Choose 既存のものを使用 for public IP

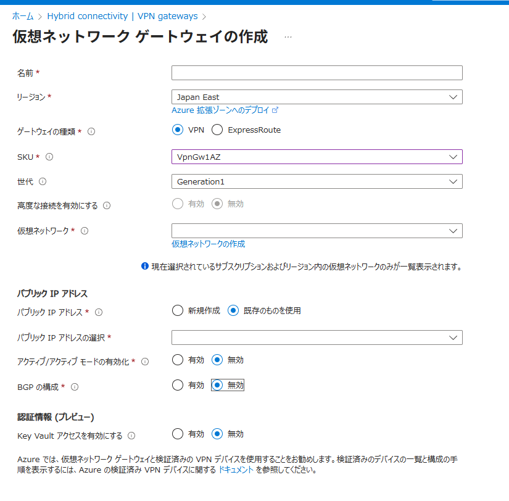(233, 310)
